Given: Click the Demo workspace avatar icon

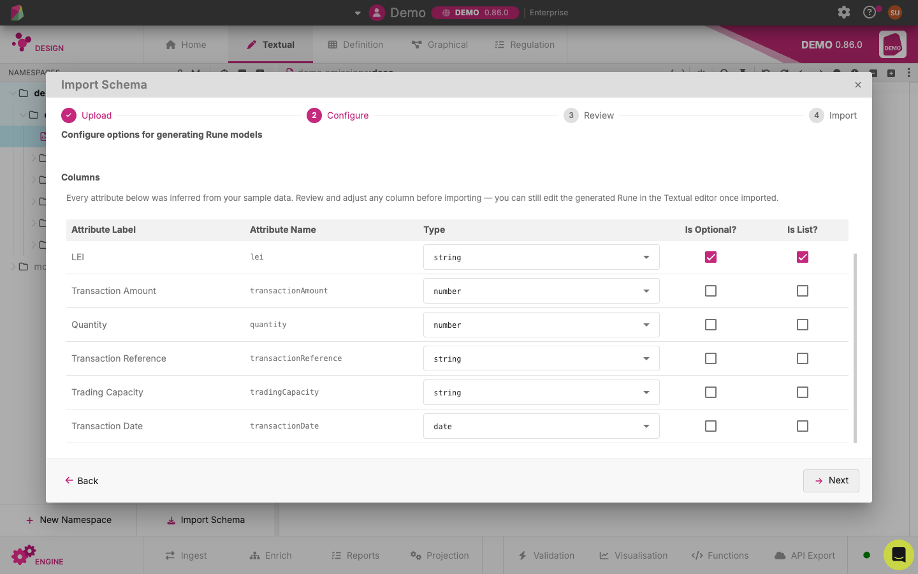Looking at the screenshot, I should coord(377,12).
